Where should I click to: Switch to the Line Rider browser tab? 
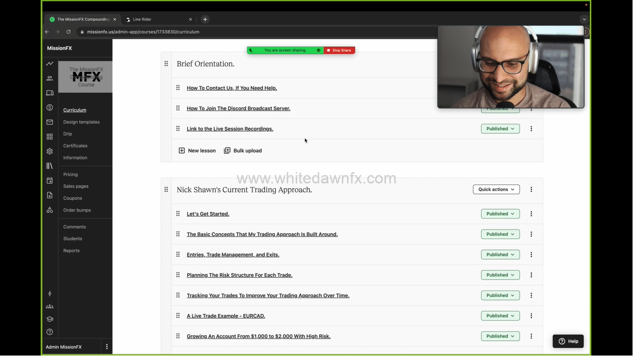(155, 19)
